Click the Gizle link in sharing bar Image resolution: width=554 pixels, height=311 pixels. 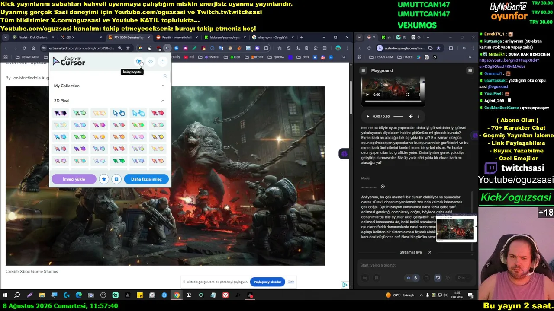pos(291,282)
